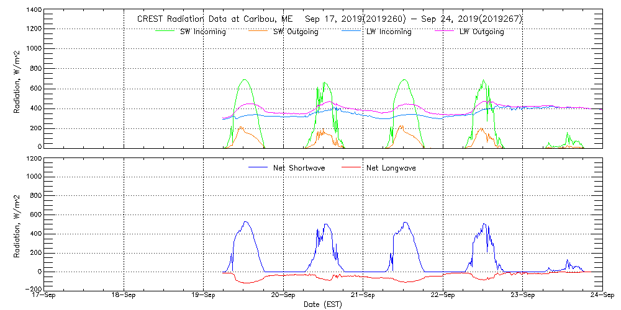Viewport: 621px width, 310px height.
Task: Click the Net Shortwave legend label
Action: click(299, 167)
